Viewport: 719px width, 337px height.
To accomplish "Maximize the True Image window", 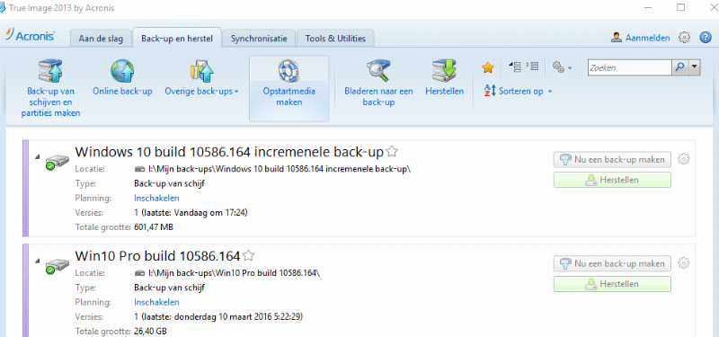I will click(x=681, y=8).
